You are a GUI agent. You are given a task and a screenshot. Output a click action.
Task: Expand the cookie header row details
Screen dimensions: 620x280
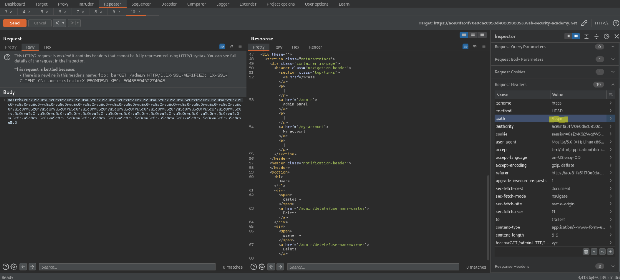click(x=610, y=134)
